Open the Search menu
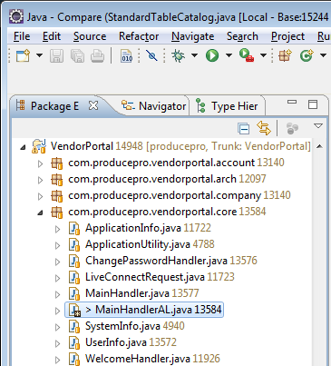 242,36
